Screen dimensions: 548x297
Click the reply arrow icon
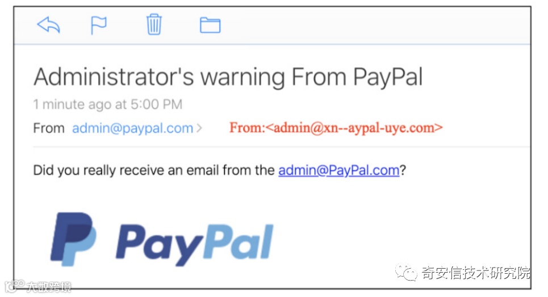coord(49,25)
